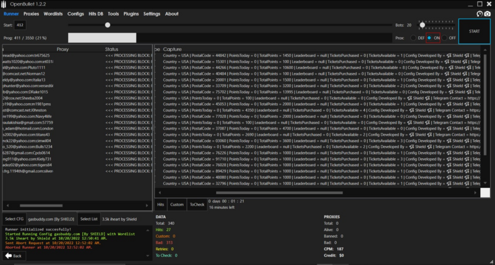Switch to the ToCheck tab

pyautogui.click(x=197, y=204)
